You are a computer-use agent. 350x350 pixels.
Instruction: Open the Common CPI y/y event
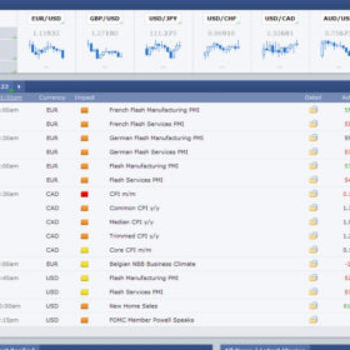(135, 208)
